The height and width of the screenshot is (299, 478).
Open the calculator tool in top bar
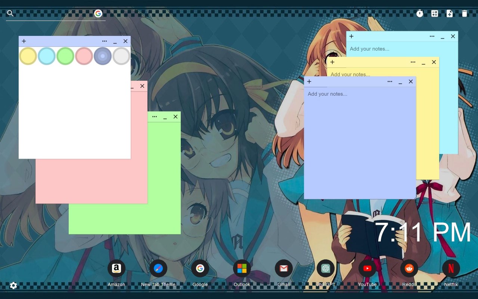tap(435, 13)
